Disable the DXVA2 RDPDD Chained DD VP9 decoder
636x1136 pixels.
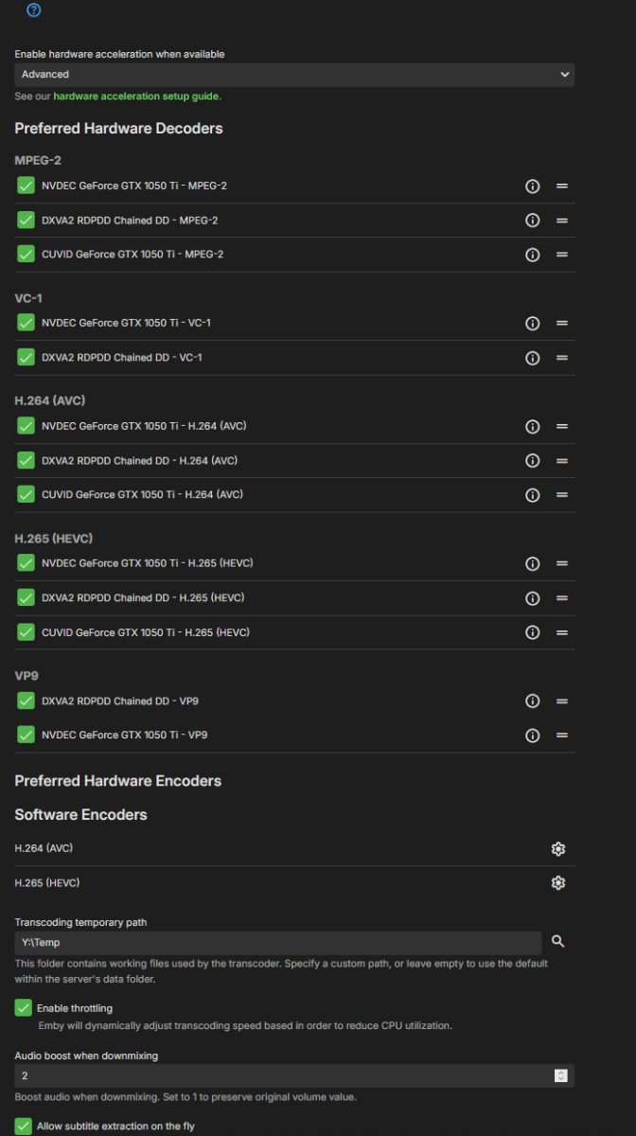point(25,701)
